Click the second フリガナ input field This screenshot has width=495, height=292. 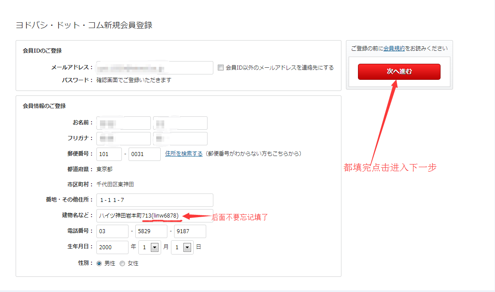coord(180,139)
